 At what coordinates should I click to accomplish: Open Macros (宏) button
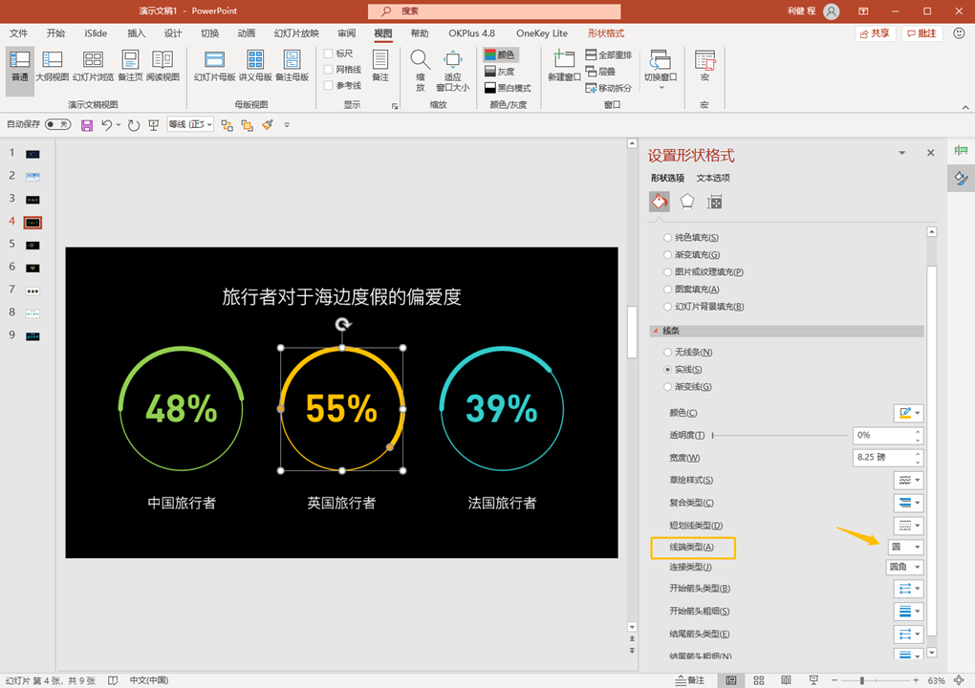coord(704,67)
